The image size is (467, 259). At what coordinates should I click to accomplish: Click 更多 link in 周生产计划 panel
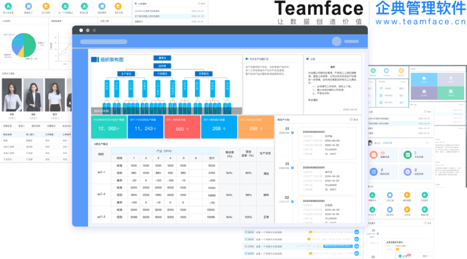pos(354,119)
